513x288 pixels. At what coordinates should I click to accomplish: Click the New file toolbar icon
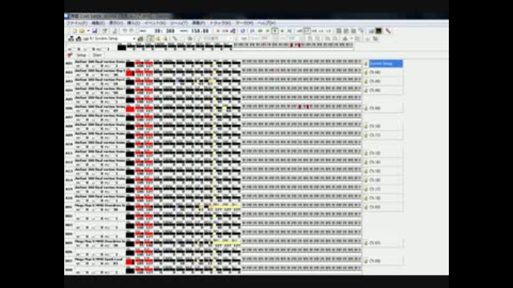click(x=75, y=31)
